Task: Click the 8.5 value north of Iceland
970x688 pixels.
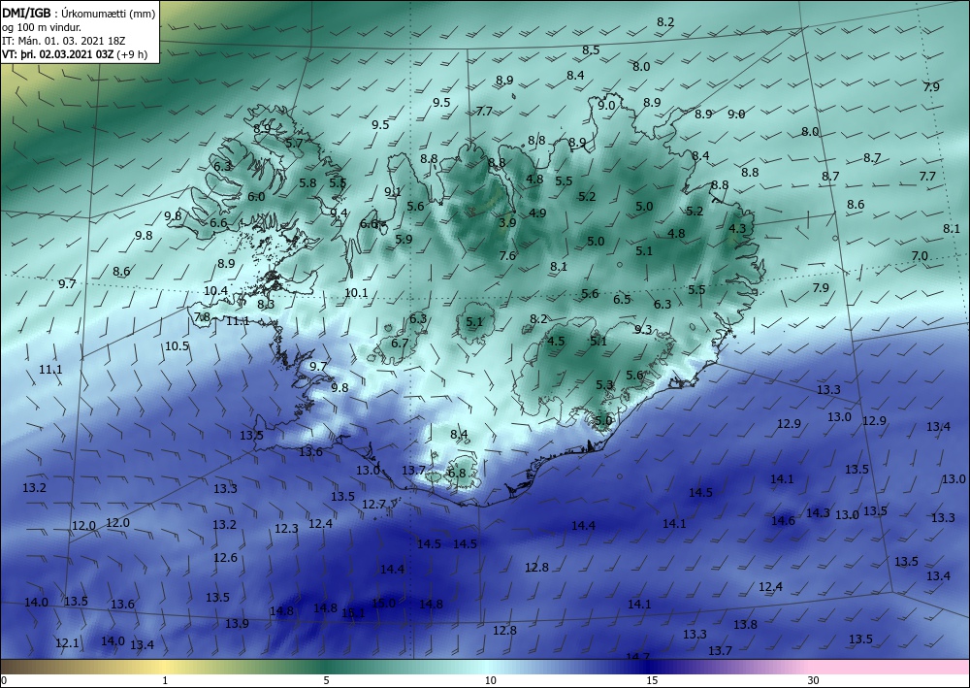Action: click(x=591, y=50)
